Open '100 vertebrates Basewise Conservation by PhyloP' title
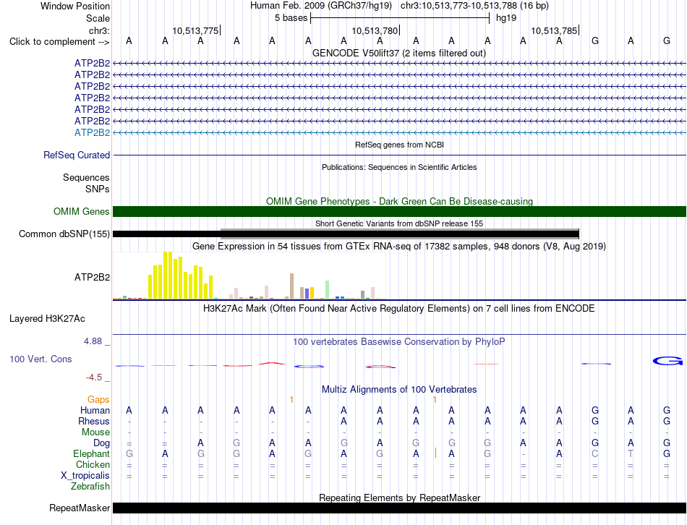Image resolution: width=687 pixels, height=525 pixels. pyautogui.click(x=399, y=342)
